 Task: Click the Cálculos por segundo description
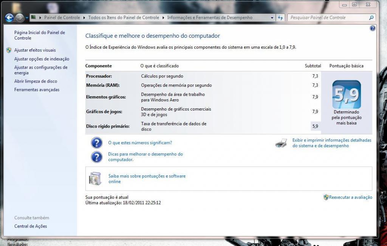coord(162,76)
